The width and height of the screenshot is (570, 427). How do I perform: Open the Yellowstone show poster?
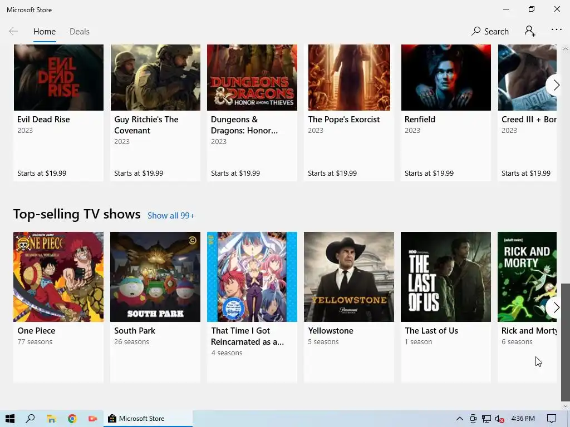(349, 277)
